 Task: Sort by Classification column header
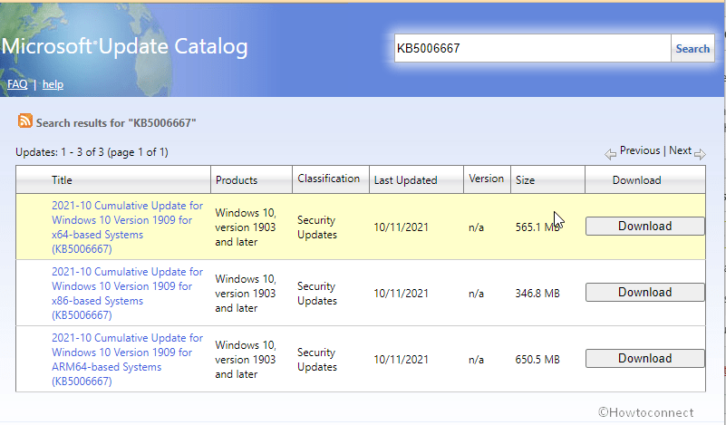(x=328, y=179)
